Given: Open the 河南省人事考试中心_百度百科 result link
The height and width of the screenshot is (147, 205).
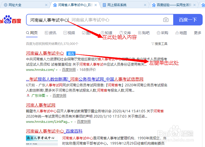Looking at the screenshot, I should (54, 131).
